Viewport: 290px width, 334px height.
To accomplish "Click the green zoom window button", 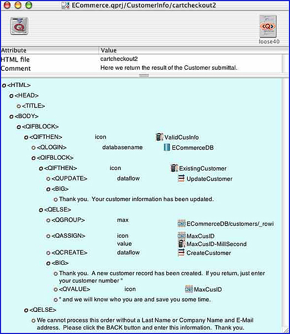I will point(29,5).
